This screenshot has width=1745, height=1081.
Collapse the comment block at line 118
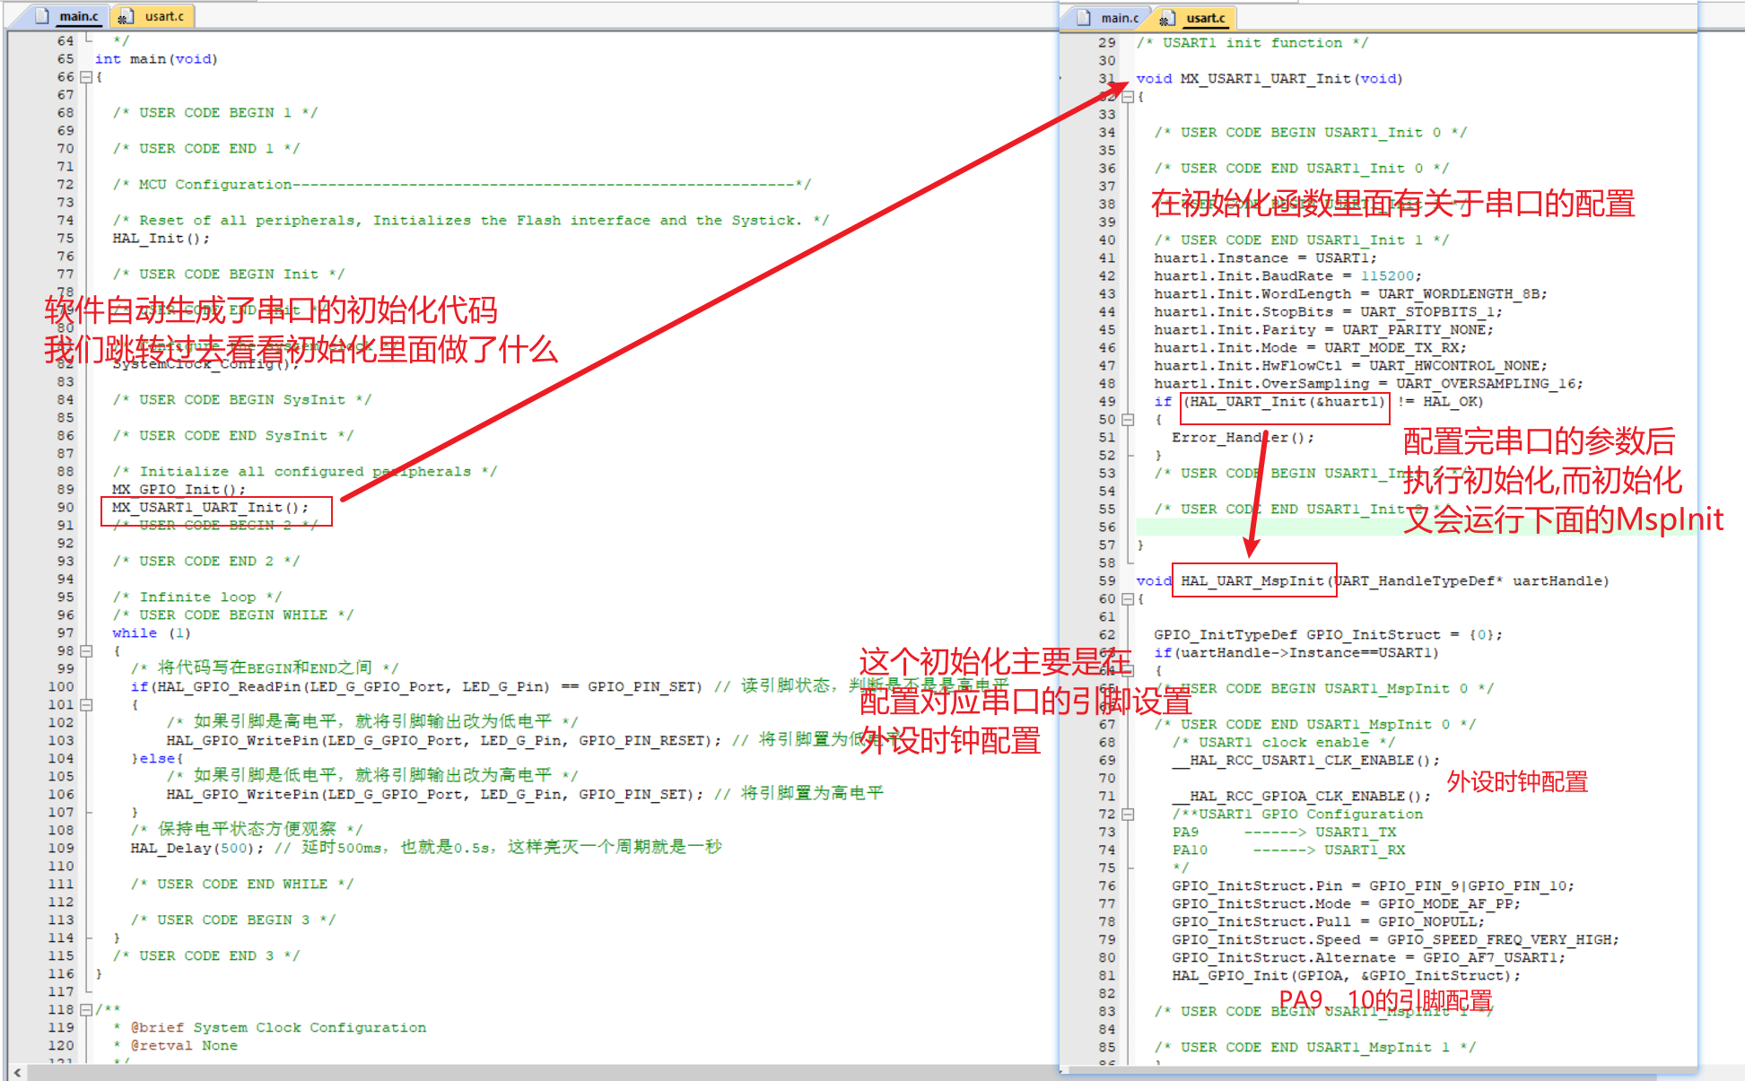tap(86, 1010)
